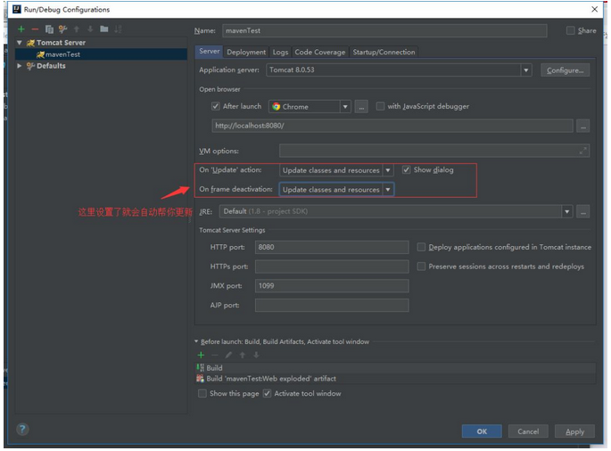This screenshot has height=451, width=611.
Task: Toggle the Share checkbox
Action: (x=571, y=31)
